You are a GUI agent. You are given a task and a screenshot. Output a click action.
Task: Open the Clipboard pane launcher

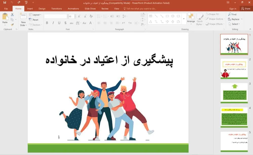[x=16, y=29]
